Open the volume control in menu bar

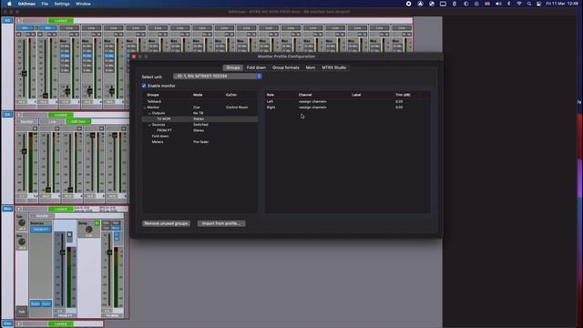pyautogui.click(x=498, y=4)
